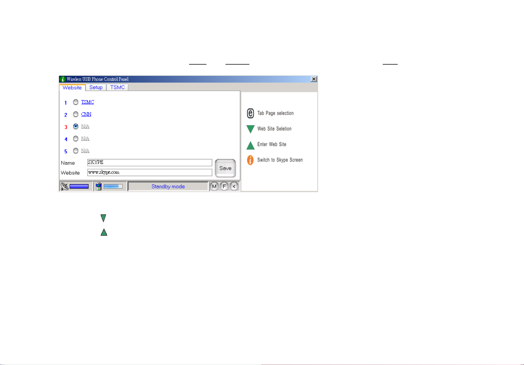The height and width of the screenshot is (365, 524).
Task: Click the N/A link in row 3
Action: coord(85,126)
